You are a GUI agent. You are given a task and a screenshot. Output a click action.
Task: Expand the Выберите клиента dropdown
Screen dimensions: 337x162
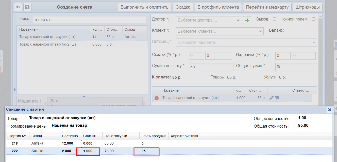[x=220, y=31]
